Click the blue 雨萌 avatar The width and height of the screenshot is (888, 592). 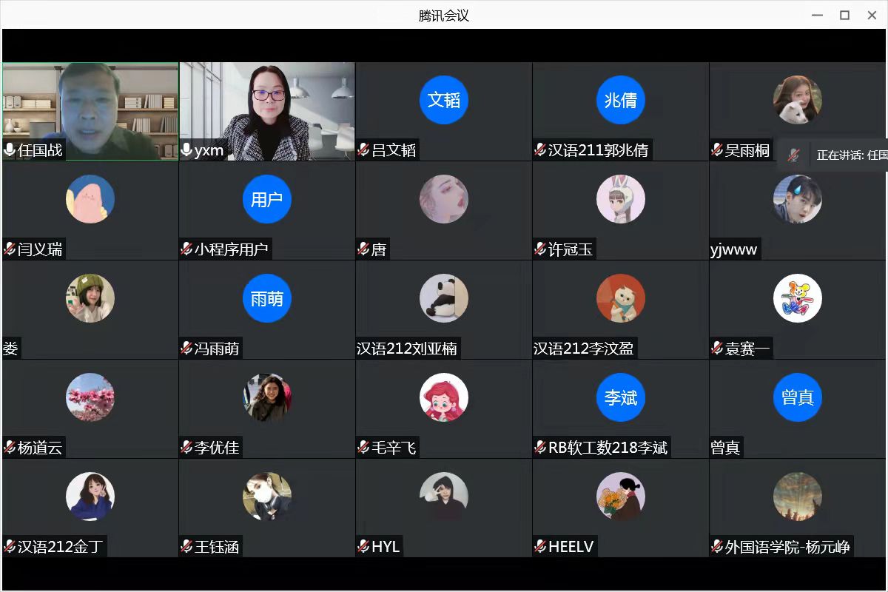click(x=266, y=298)
